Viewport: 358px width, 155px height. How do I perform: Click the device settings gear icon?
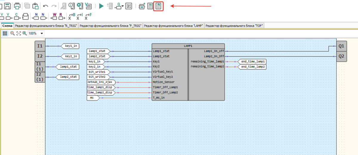[x=79, y=6]
